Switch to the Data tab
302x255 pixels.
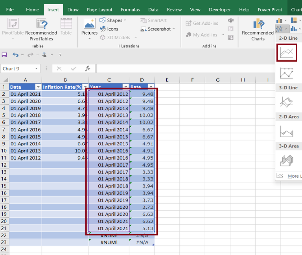[x=153, y=9]
